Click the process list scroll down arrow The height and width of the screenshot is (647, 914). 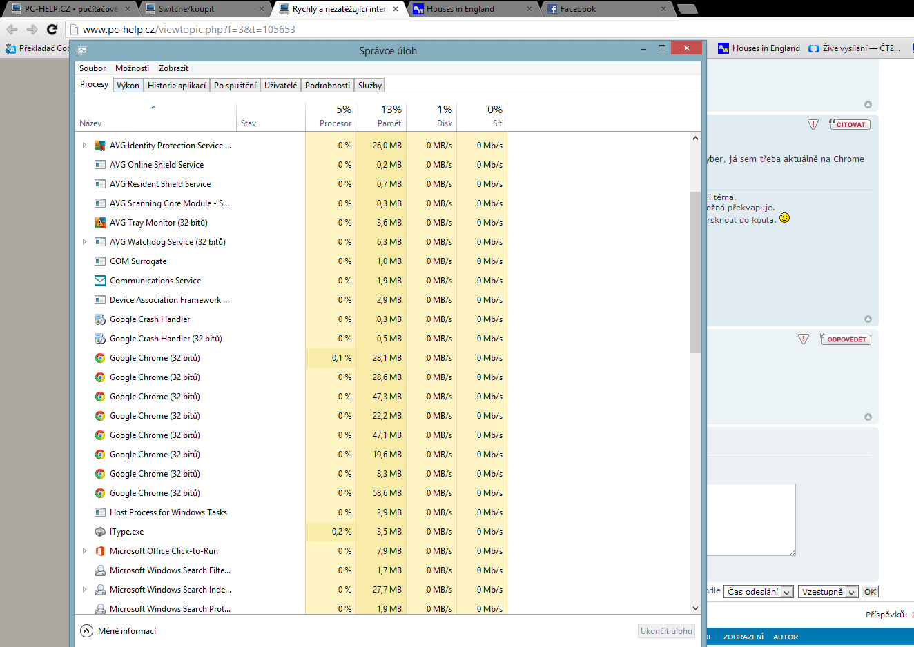[695, 608]
